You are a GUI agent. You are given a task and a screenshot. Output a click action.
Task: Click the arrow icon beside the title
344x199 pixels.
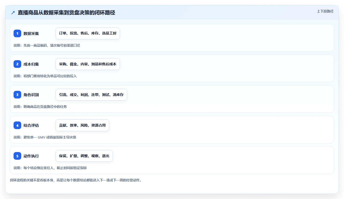13,13
